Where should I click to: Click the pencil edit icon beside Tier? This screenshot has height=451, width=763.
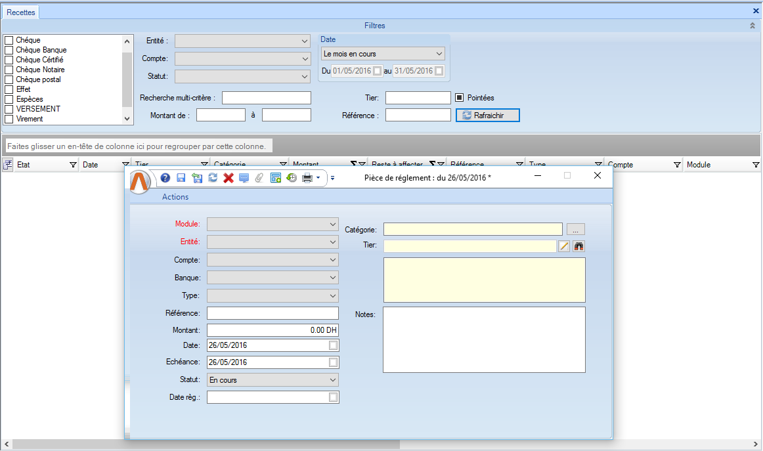coord(564,246)
